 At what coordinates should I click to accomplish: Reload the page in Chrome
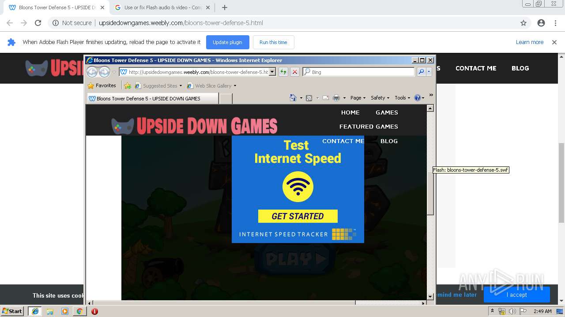click(x=38, y=23)
